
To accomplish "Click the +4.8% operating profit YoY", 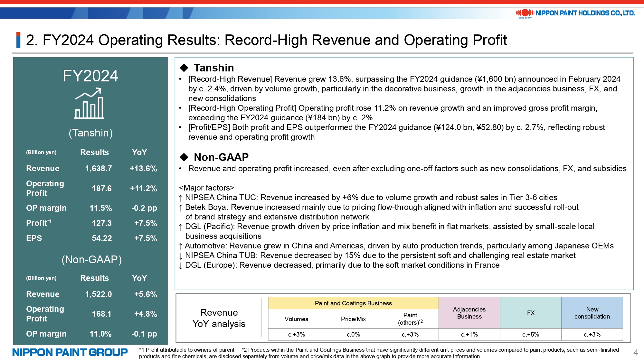I will click(146, 314).
